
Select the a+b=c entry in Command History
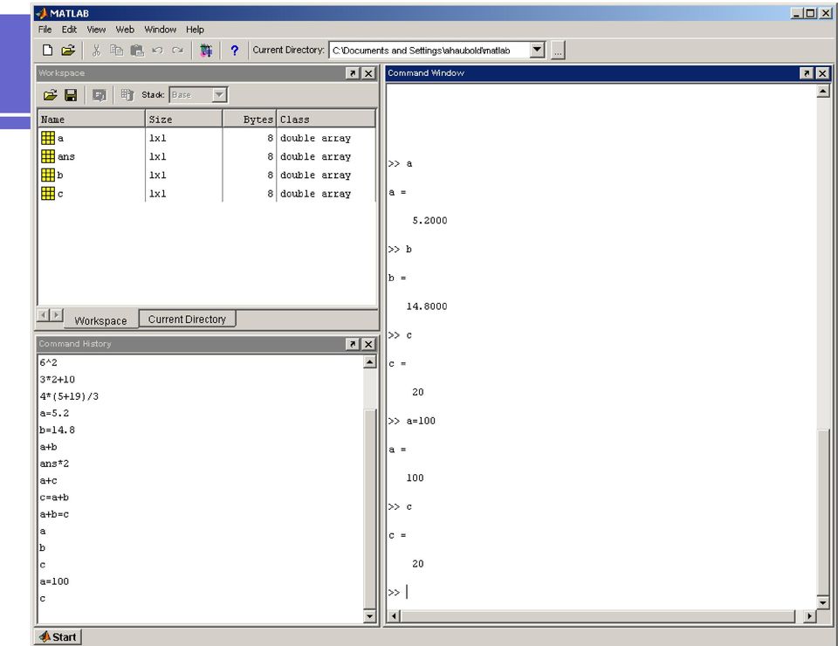(x=54, y=514)
